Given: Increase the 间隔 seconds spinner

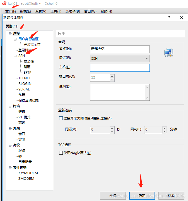Looking at the screenshot, I should 112,128.
